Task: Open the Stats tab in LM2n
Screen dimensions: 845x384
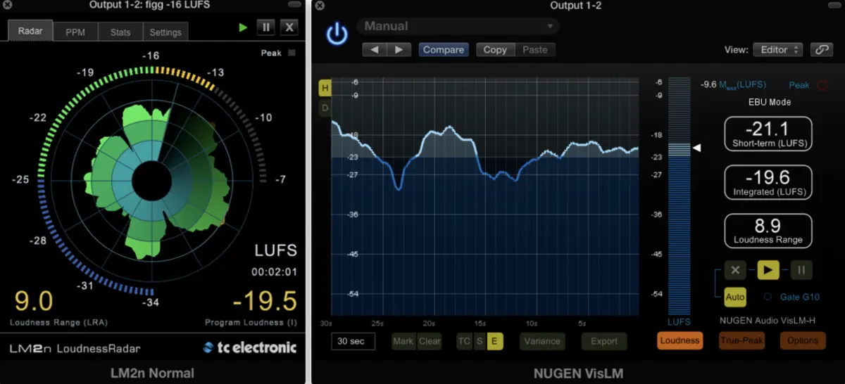Action: point(120,32)
